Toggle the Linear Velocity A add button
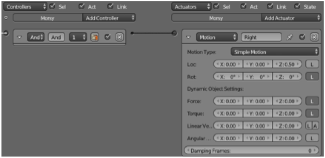Screen dimensions: 325x158 click(x=315, y=126)
